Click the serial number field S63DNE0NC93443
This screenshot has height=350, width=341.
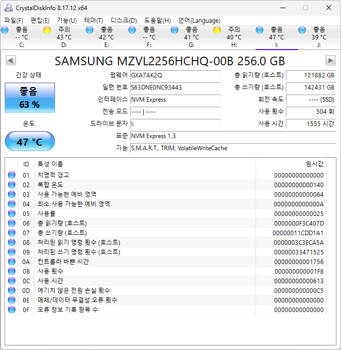(x=175, y=88)
